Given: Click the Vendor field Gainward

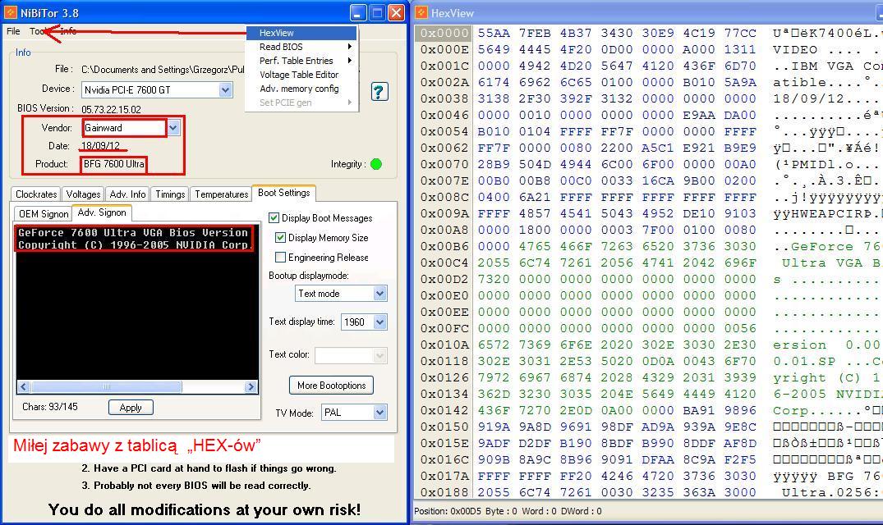Looking at the screenshot, I should 124,128.
